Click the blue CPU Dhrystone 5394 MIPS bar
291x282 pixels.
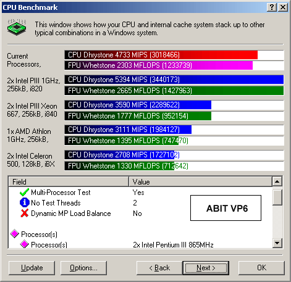[x=174, y=80]
